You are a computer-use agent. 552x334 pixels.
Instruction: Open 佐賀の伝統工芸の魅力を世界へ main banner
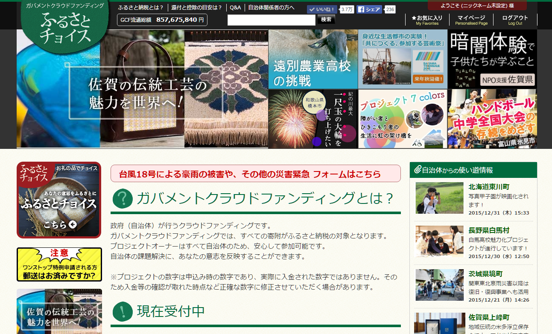point(143,89)
